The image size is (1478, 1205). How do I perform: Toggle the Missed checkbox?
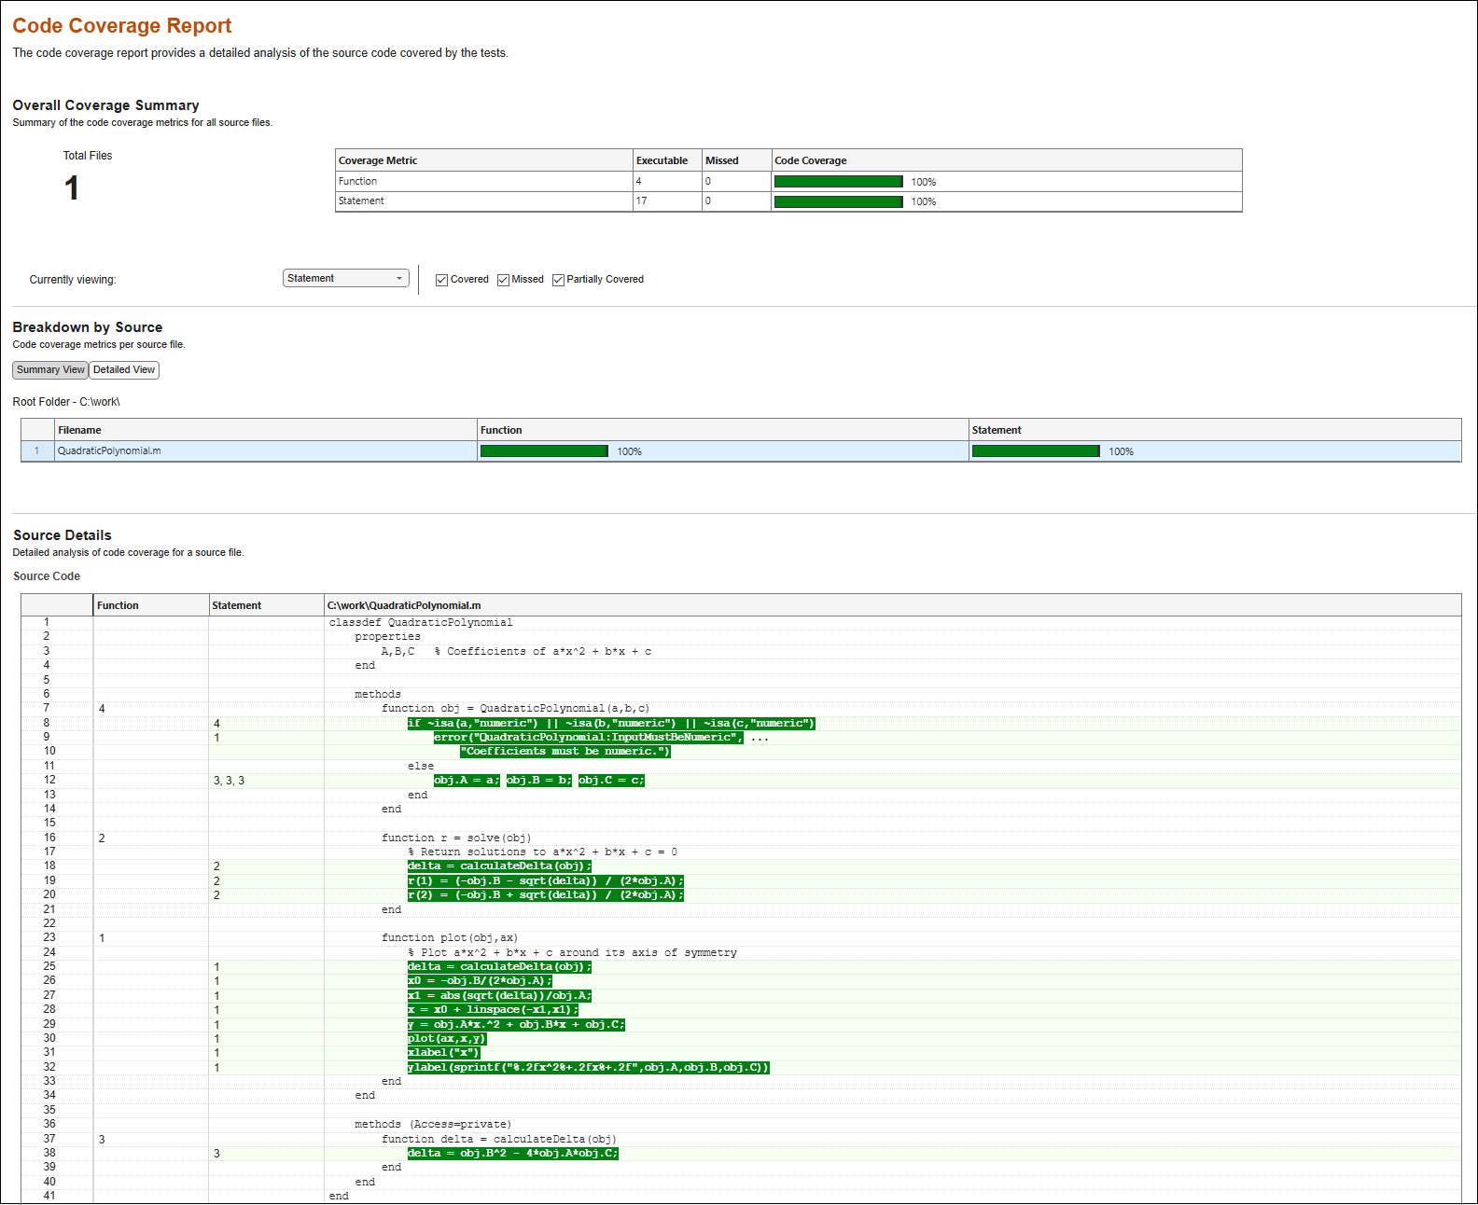pyautogui.click(x=503, y=280)
